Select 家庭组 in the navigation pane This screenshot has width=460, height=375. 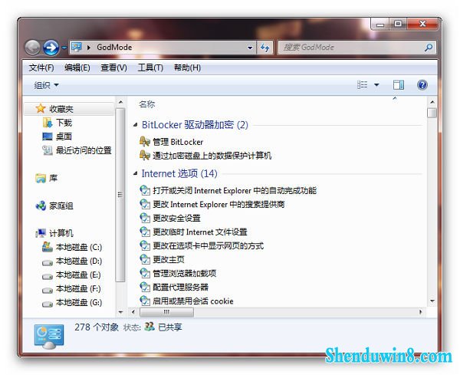(61, 206)
